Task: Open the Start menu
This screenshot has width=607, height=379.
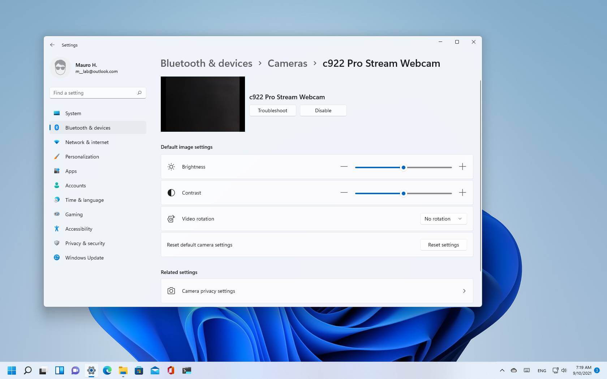Action: pos(11,370)
